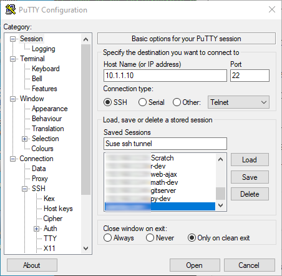Open the Appearance category
The height and width of the screenshot is (276, 282).
coord(49,109)
